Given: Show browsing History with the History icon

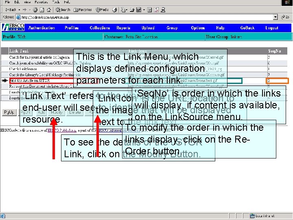Looking at the screenshot, I should (x=115, y=10).
